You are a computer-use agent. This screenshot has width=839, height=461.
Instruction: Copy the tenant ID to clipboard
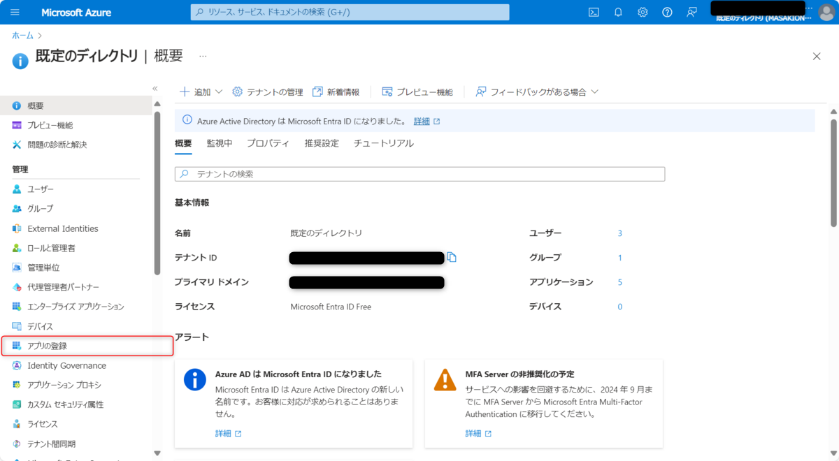click(x=452, y=258)
